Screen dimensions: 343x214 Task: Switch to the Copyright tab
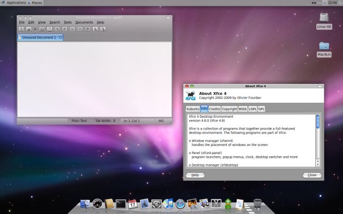point(229,109)
